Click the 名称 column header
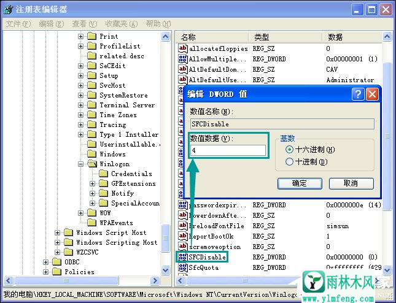Viewport: 396px width, 303px height. click(x=212, y=37)
